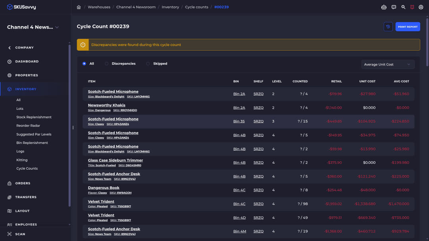The height and width of the screenshot is (241, 429).
Task: Open Reorder Radar submenu item
Action: 28,126
